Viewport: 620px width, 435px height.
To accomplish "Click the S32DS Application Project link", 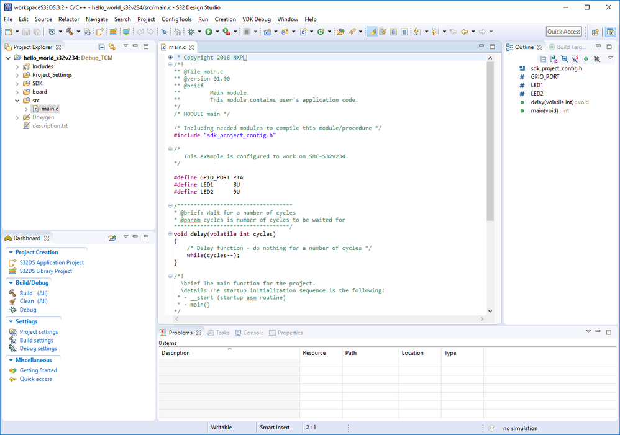I will pos(52,262).
